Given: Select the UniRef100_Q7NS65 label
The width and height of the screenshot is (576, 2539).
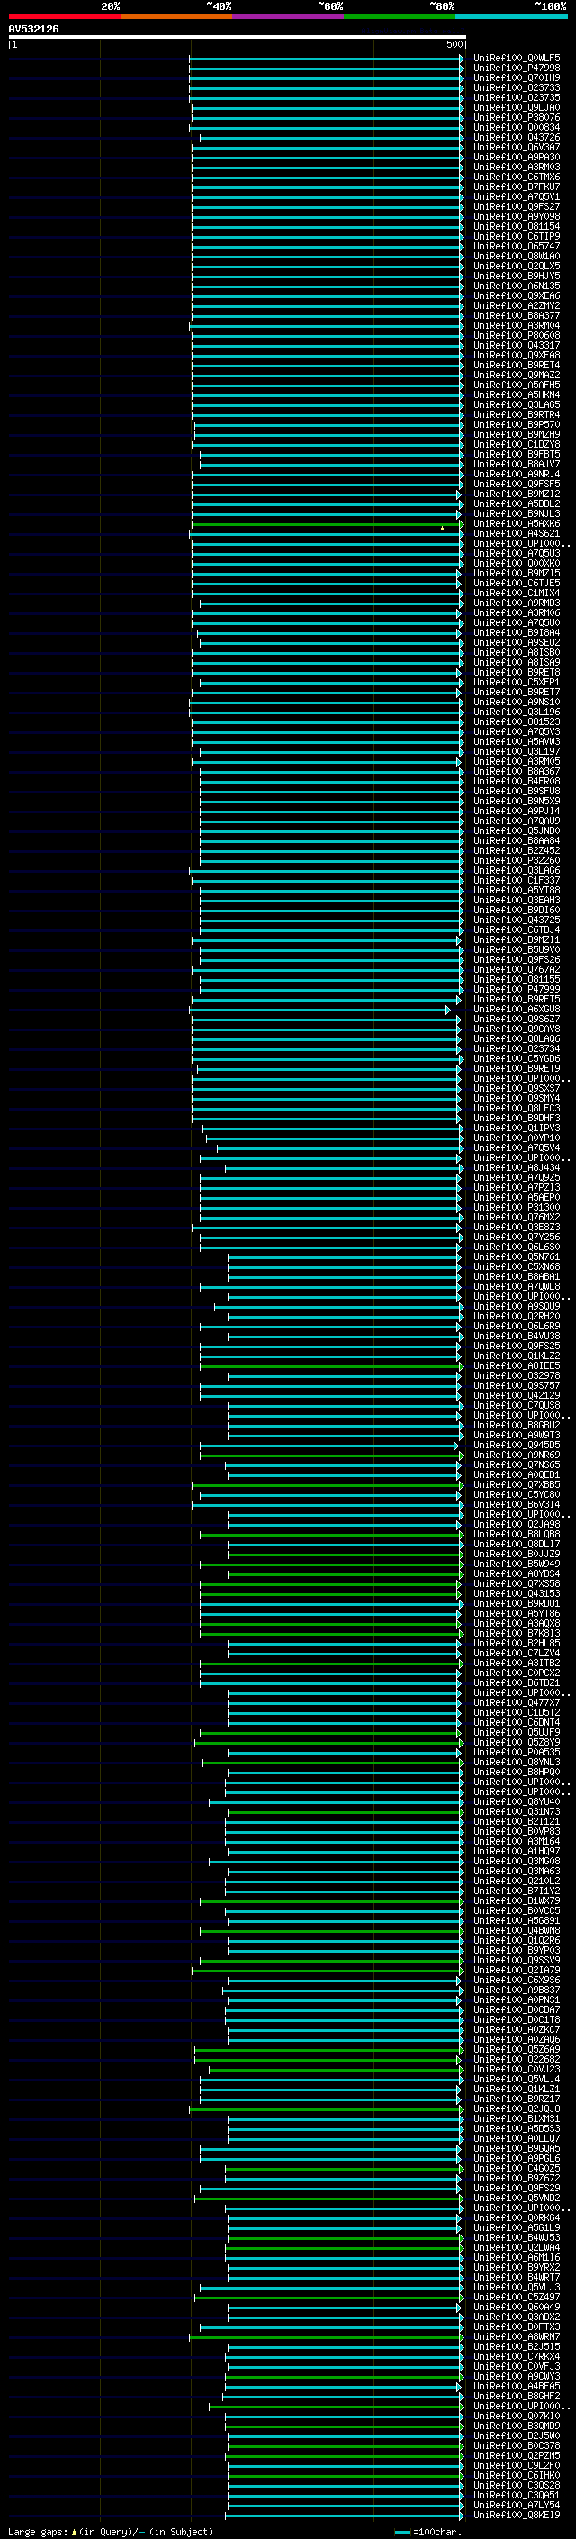Looking at the screenshot, I should [517, 1464].
